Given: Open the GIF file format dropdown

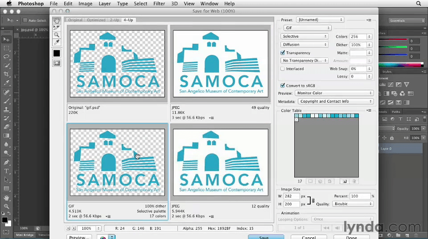Looking at the screenshot, I should [307, 28].
